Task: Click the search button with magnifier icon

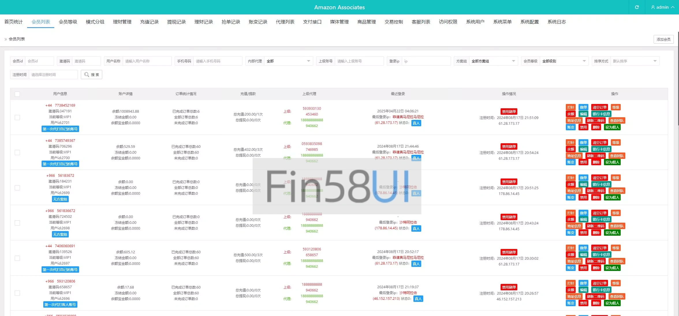Action: coord(92,75)
